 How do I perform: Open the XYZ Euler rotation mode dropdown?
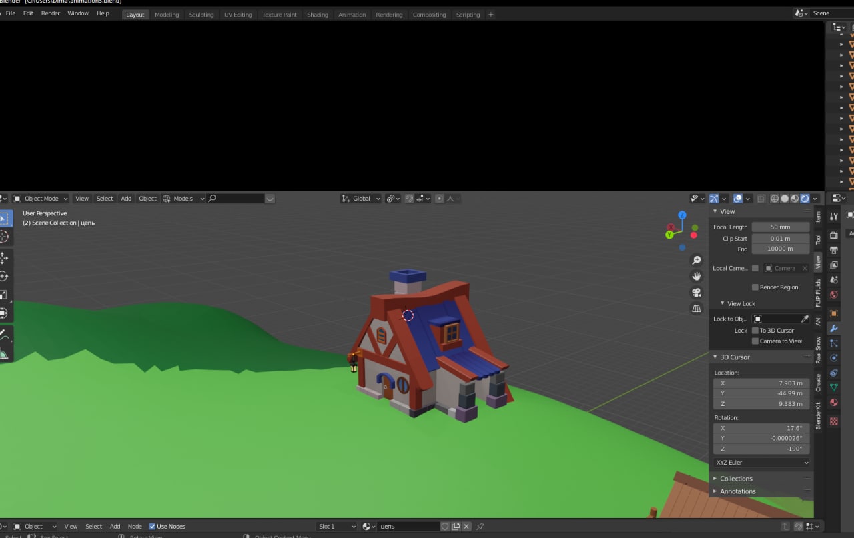[761, 463]
